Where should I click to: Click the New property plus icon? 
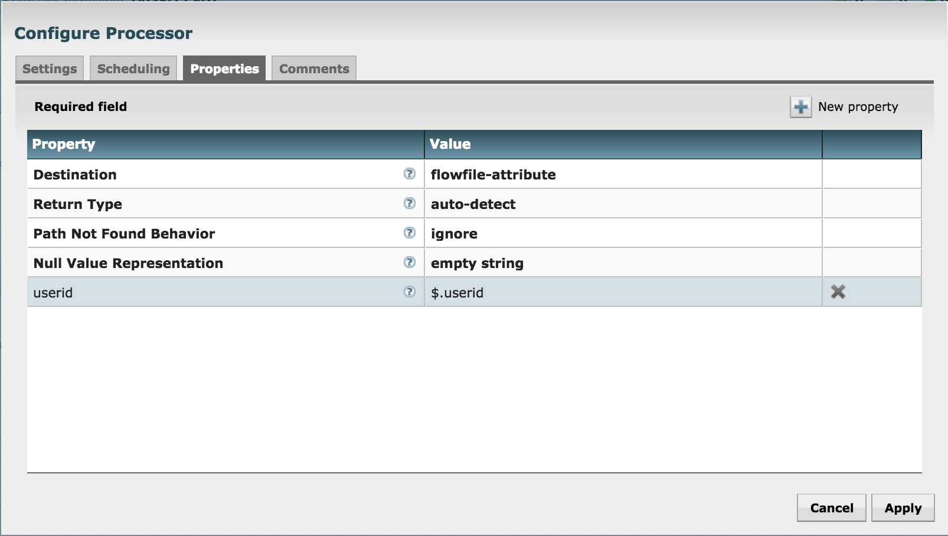click(x=800, y=107)
